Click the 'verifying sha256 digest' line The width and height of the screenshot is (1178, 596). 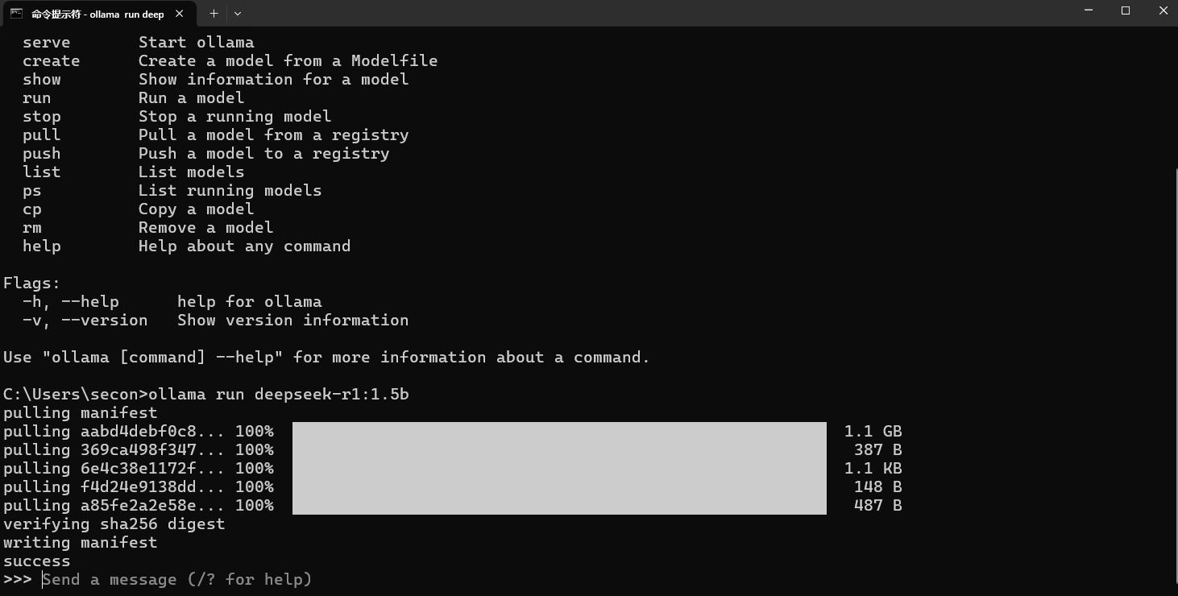(x=114, y=524)
